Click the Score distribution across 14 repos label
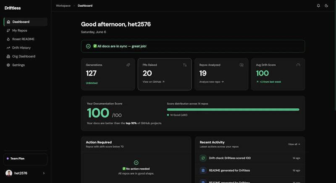 187,104
